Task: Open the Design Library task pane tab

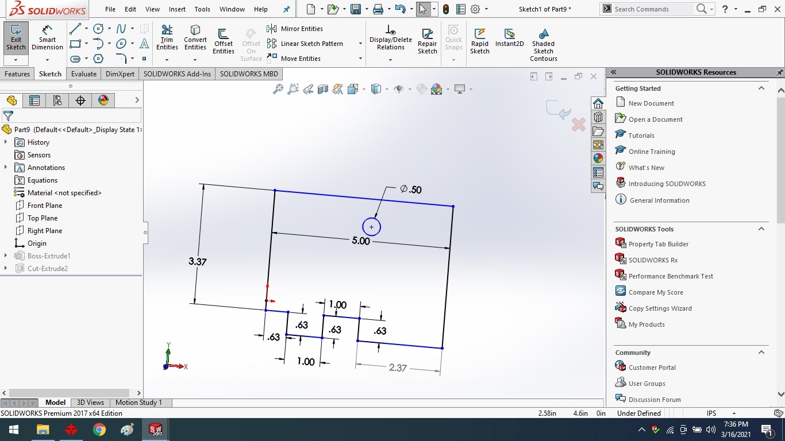Action: (598, 117)
